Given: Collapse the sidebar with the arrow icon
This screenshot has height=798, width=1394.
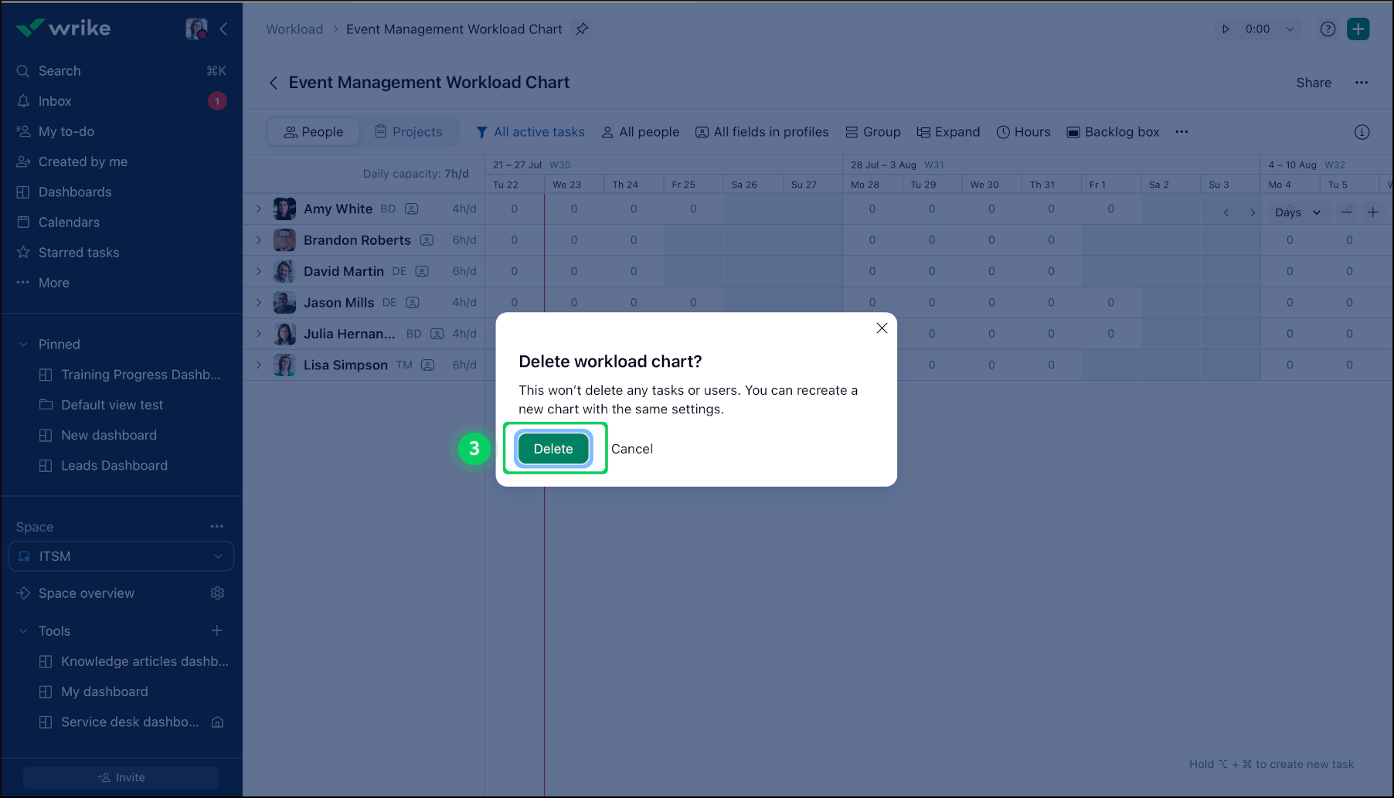Looking at the screenshot, I should point(223,29).
